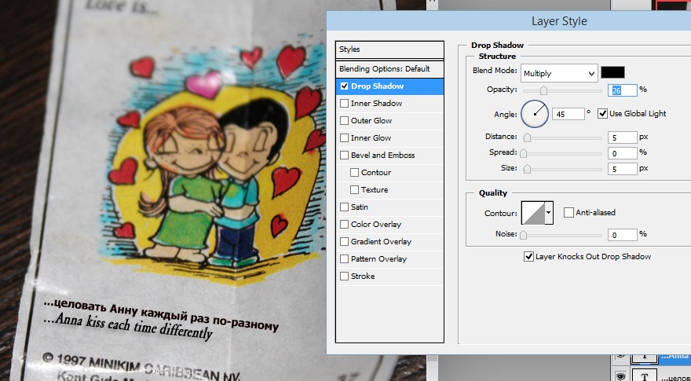Enable the Color Overlay checkbox
This screenshot has width=691, height=381.
[344, 224]
